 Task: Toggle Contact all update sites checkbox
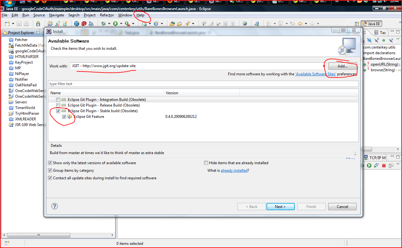50,178
